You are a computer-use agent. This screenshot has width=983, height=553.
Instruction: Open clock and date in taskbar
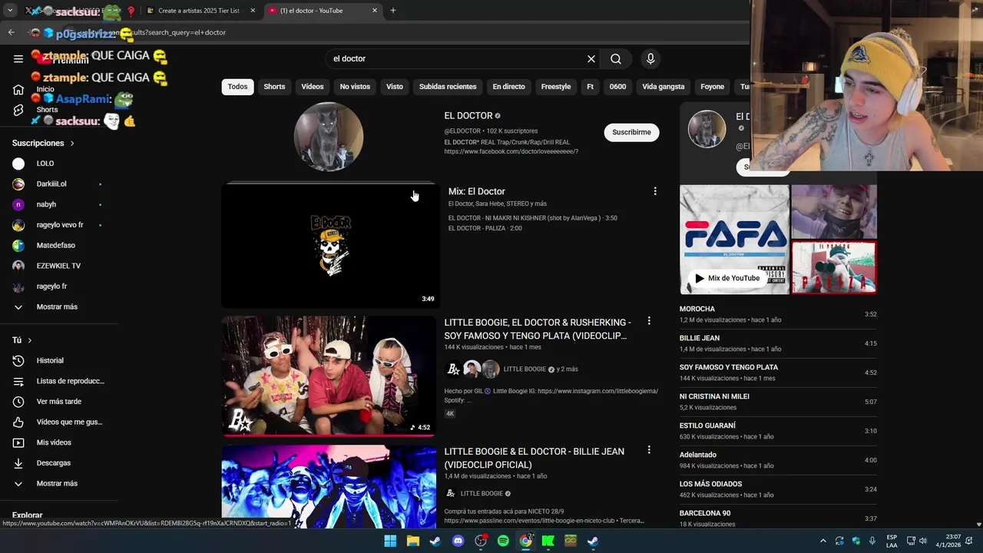pos(948,541)
